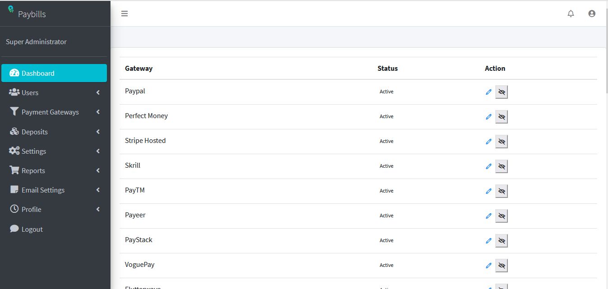Viewport: 608px width, 289px height.
Task: Click the Paybills brand name
Action: (32, 14)
